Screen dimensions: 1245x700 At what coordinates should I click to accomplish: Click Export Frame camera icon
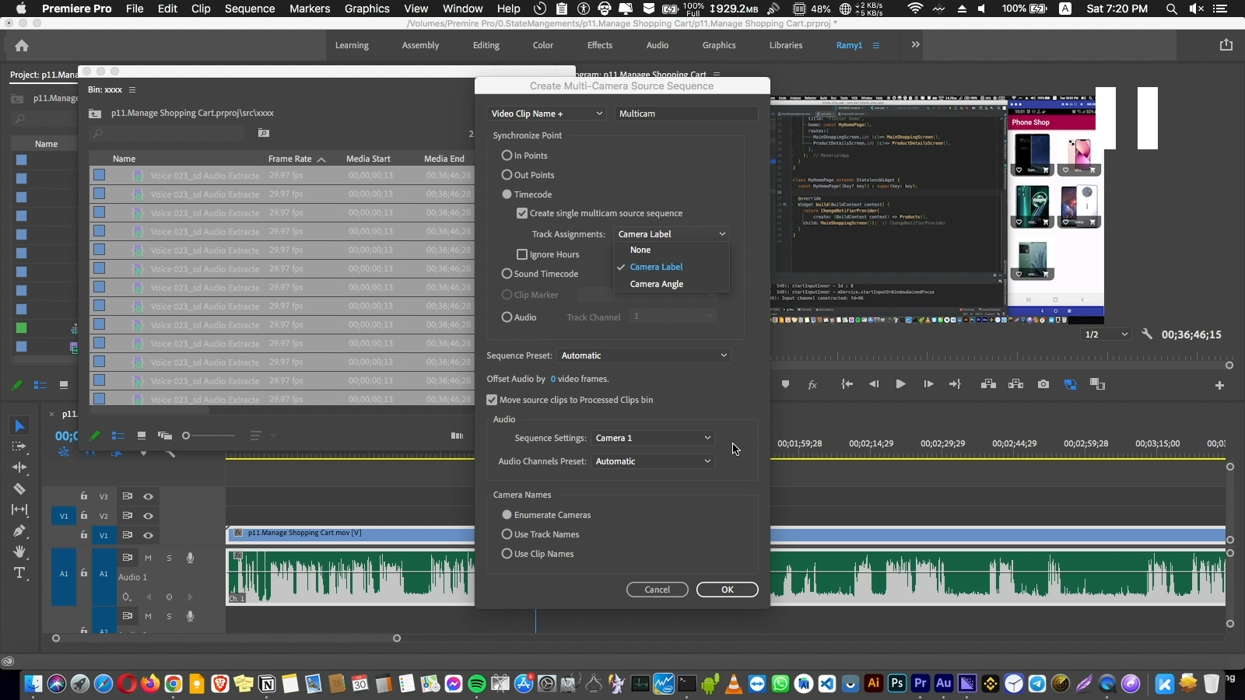pyautogui.click(x=1043, y=384)
